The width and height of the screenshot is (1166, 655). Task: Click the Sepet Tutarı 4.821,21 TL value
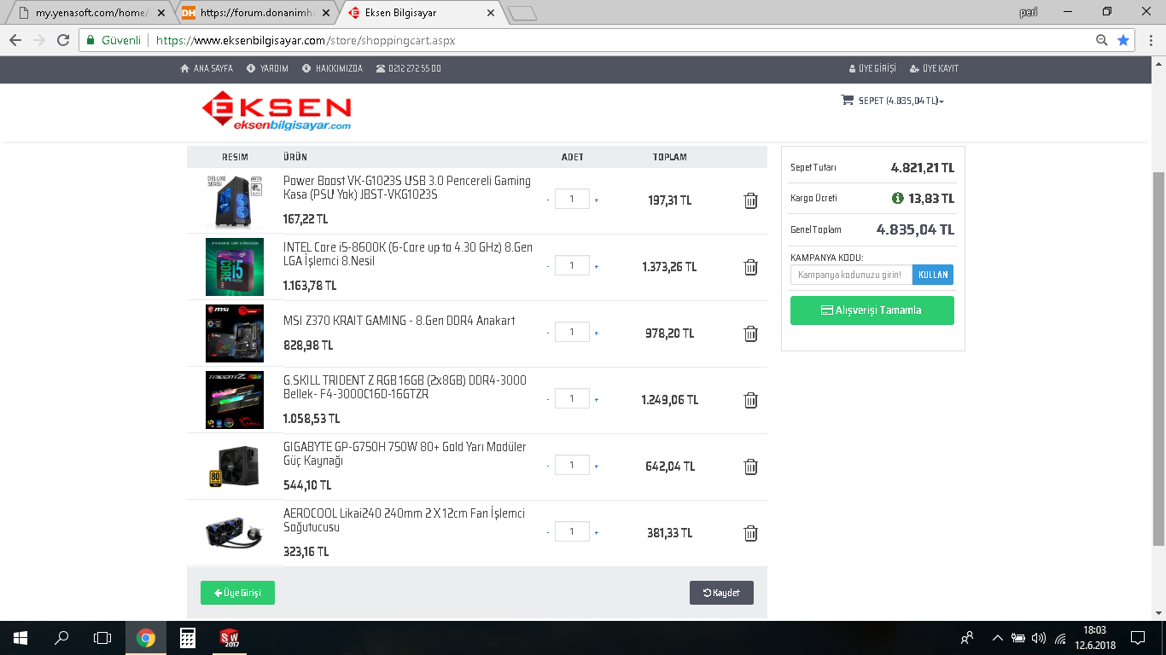[x=923, y=167]
